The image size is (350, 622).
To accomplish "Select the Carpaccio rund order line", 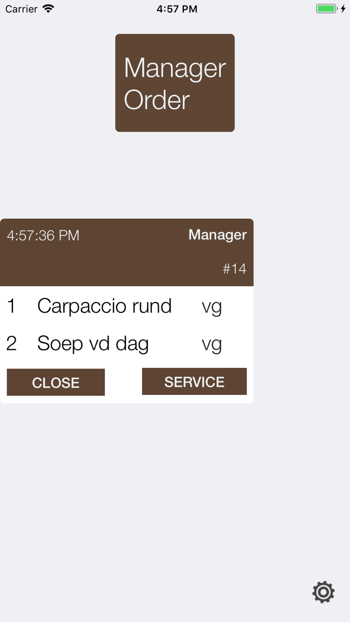I will (104, 306).
